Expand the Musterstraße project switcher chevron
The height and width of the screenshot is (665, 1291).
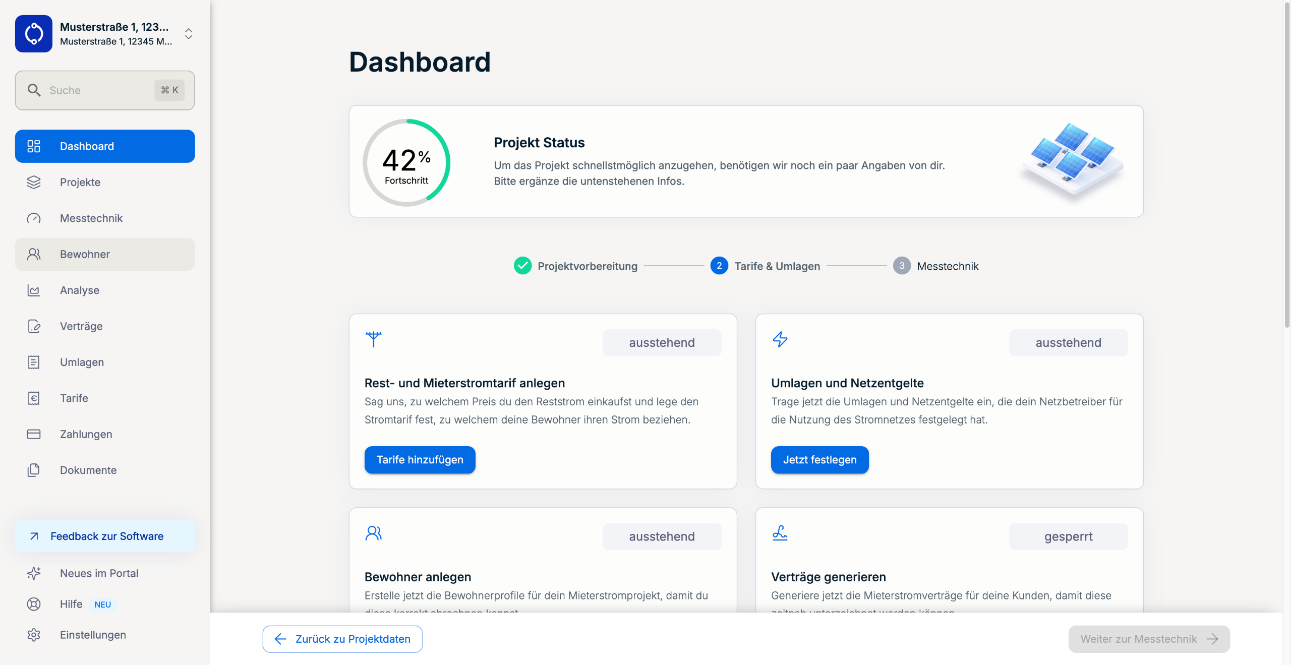click(x=189, y=34)
